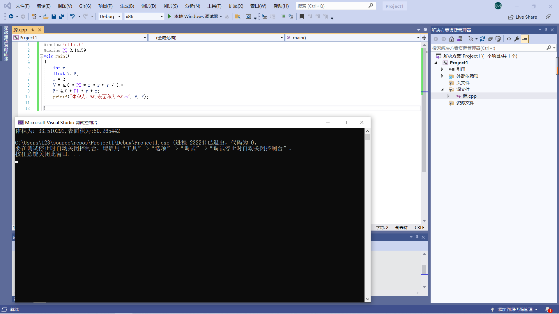Refresh Solution Explorer with sync arrows icon
This screenshot has width=559, height=314.
click(482, 39)
